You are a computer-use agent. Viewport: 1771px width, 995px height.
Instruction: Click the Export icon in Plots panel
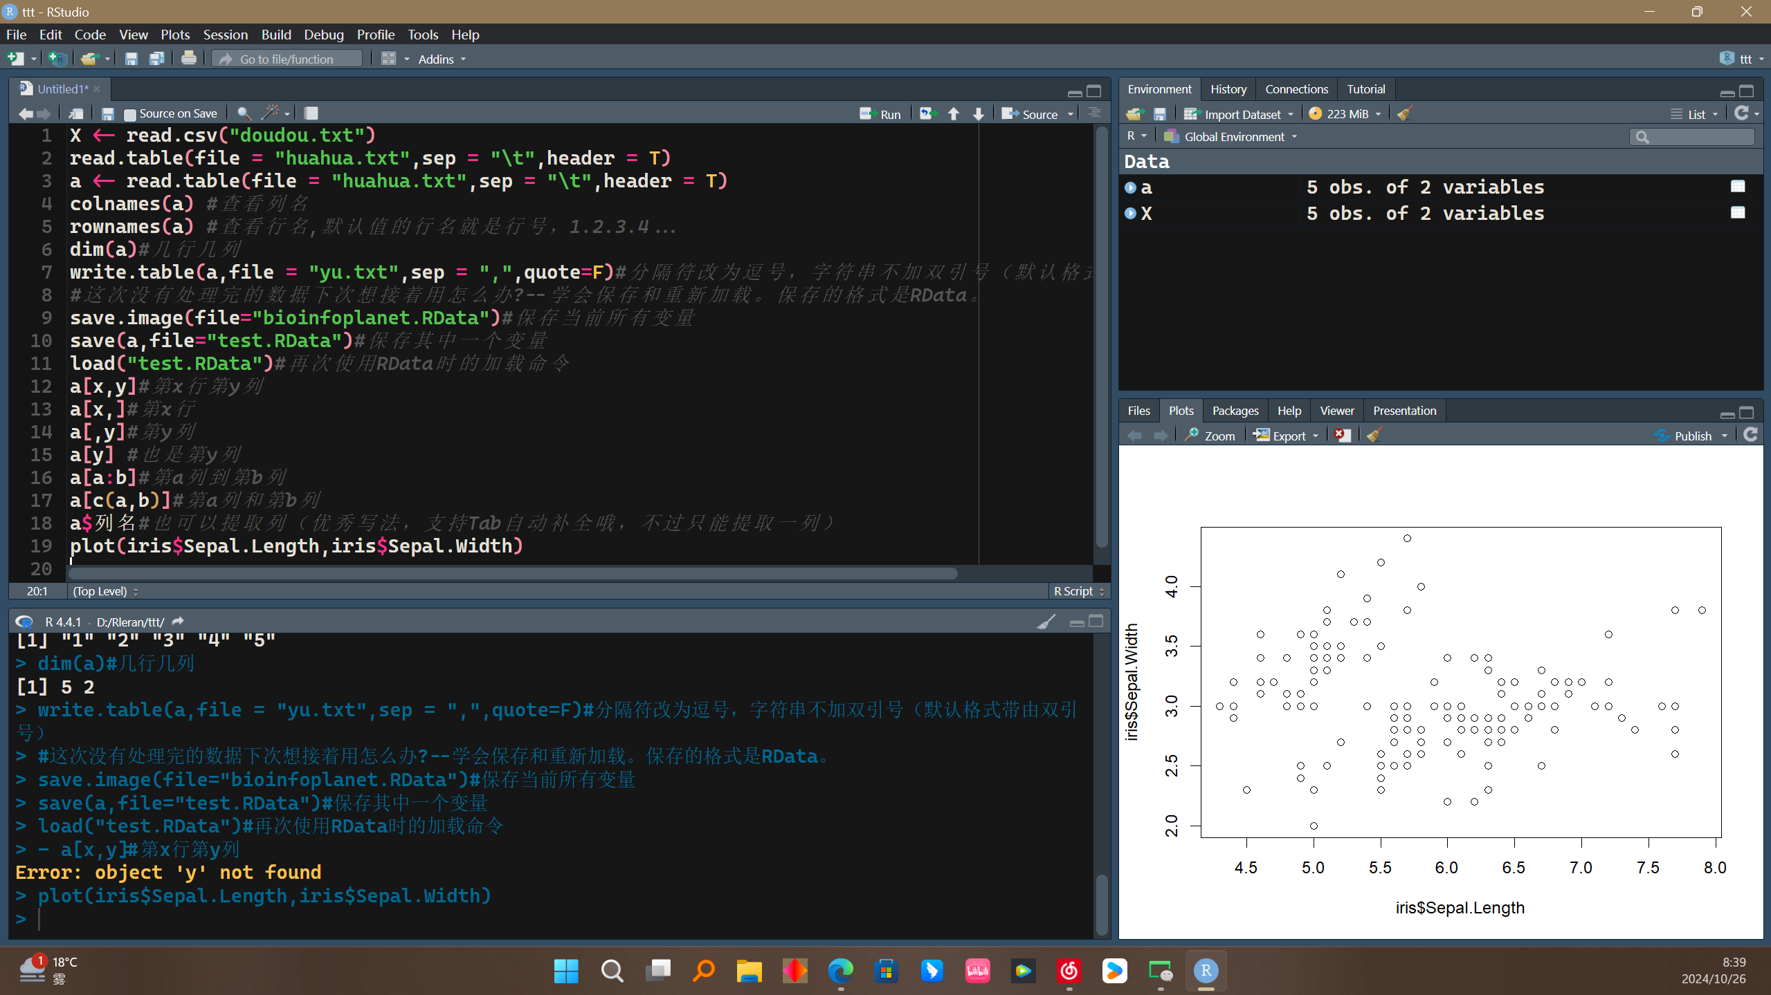point(1283,435)
